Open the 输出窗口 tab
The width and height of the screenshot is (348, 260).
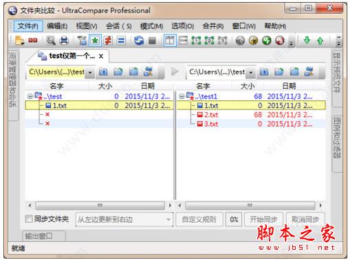coord(43,236)
